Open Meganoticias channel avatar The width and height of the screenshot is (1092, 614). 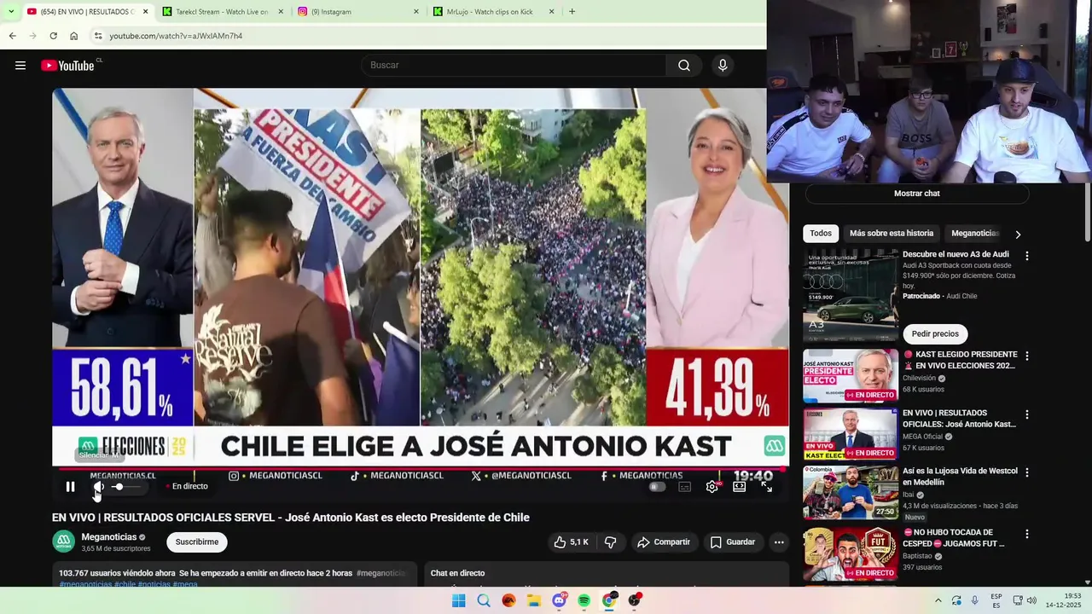coord(63,542)
